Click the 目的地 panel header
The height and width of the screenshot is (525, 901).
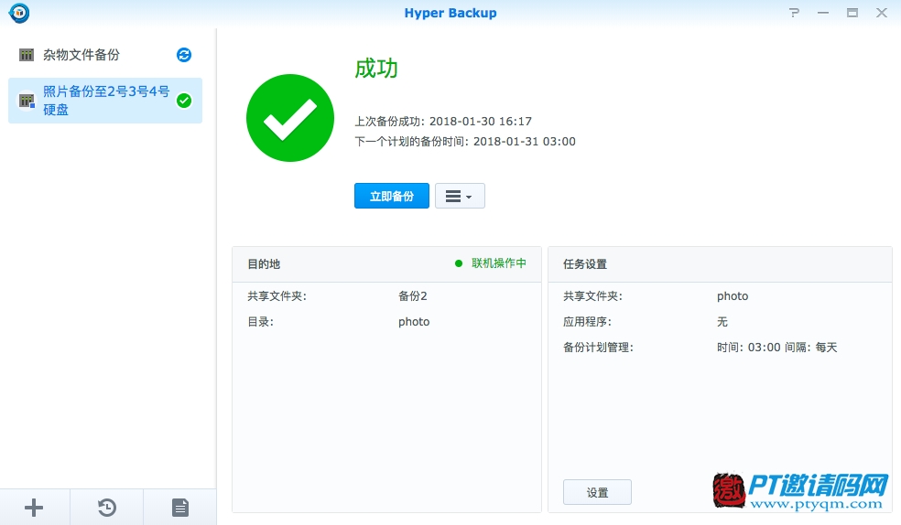coord(386,264)
